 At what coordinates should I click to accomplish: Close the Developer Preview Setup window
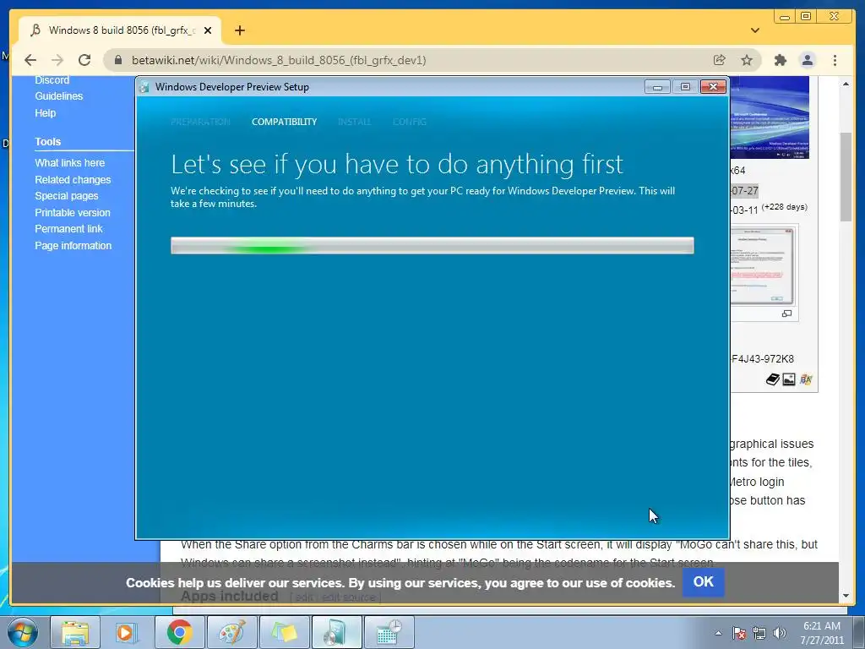point(713,87)
